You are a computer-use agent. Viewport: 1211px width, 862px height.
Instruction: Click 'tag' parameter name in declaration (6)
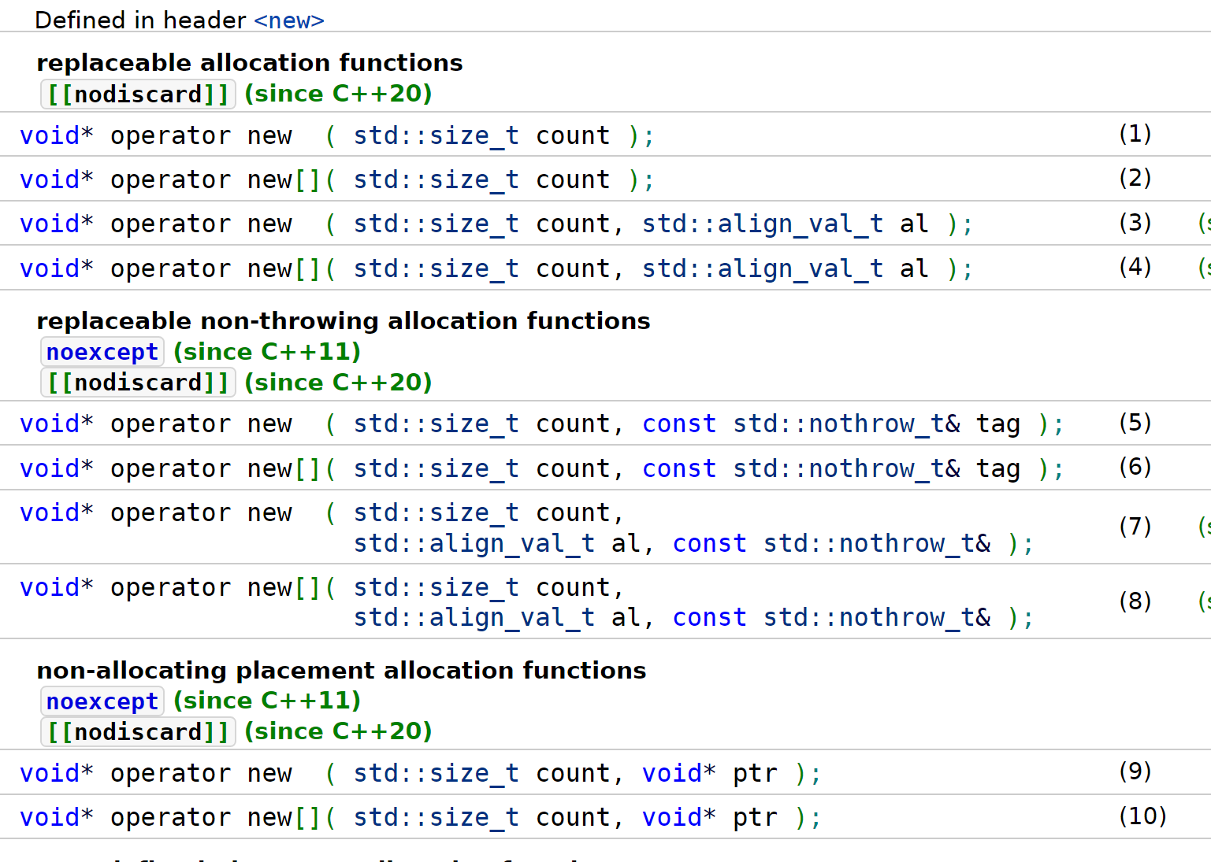[998, 468]
